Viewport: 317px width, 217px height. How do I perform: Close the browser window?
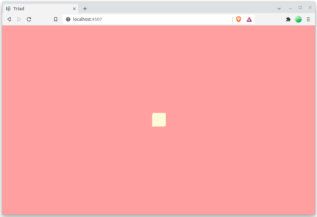pyautogui.click(x=310, y=7)
